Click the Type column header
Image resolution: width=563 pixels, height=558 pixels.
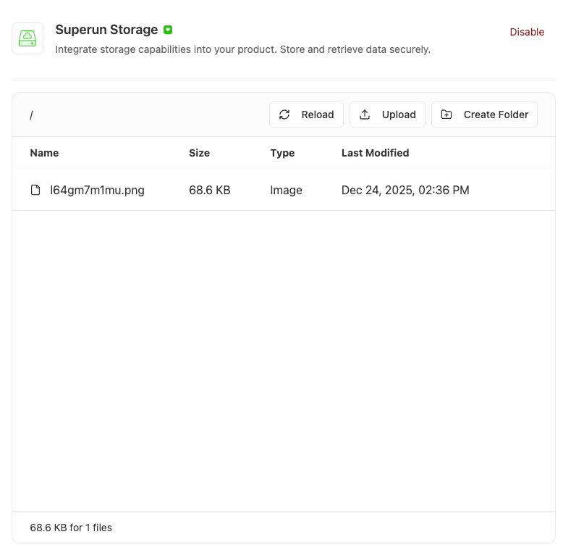pyautogui.click(x=282, y=153)
